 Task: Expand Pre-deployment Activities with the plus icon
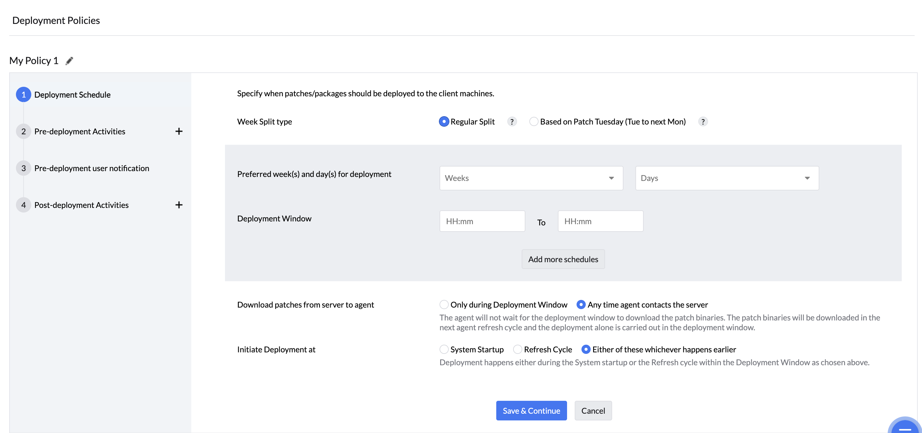pyautogui.click(x=179, y=132)
